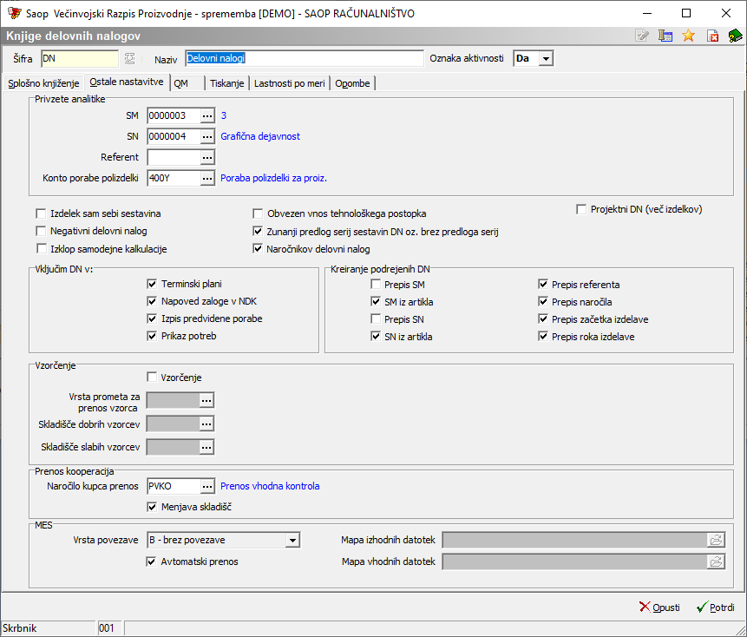Click Poraba polizdelki za proiz. link
The width and height of the screenshot is (747, 637).
tap(273, 178)
